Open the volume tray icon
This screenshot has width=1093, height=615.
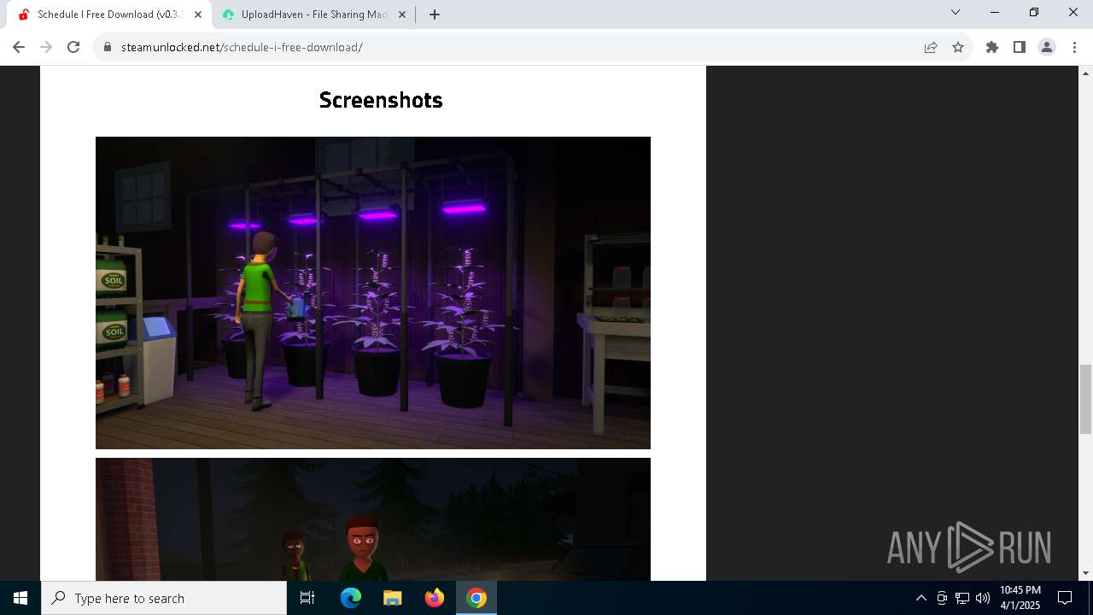[983, 598]
